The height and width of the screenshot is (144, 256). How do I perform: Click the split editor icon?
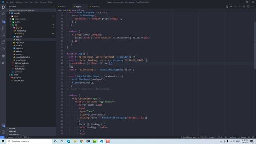(248, 6)
